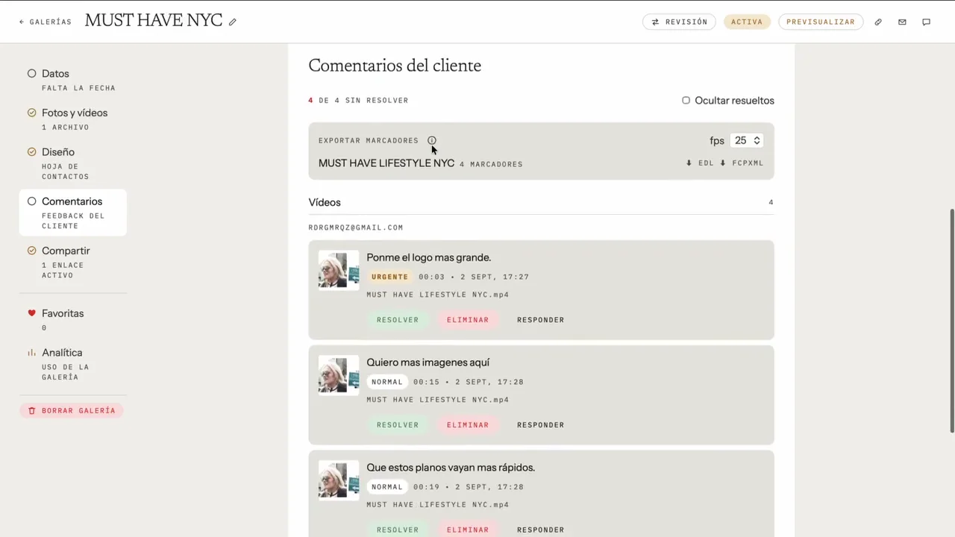Reply to the 'Quiero mas imagenes aquí' comment
This screenshot has height=537, width=955.
pos(540,425)
